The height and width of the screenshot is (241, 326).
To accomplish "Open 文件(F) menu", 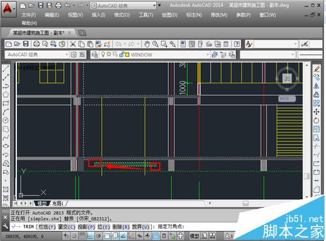I will [x=29, y=15].
